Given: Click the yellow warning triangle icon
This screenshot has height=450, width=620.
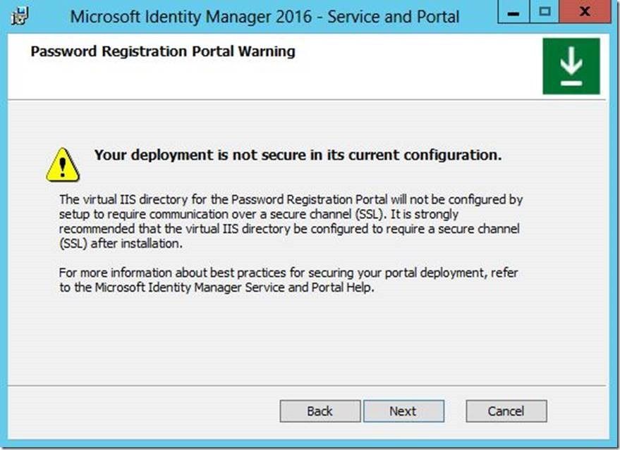Looking at the screenshot, I should click(63, 165).
